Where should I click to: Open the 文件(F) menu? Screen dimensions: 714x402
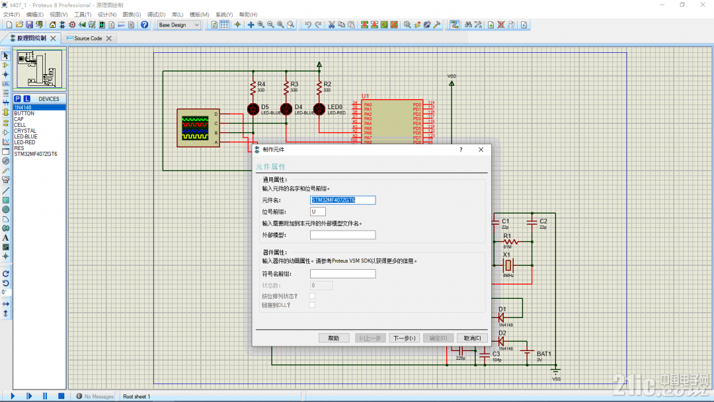point(11,15)
